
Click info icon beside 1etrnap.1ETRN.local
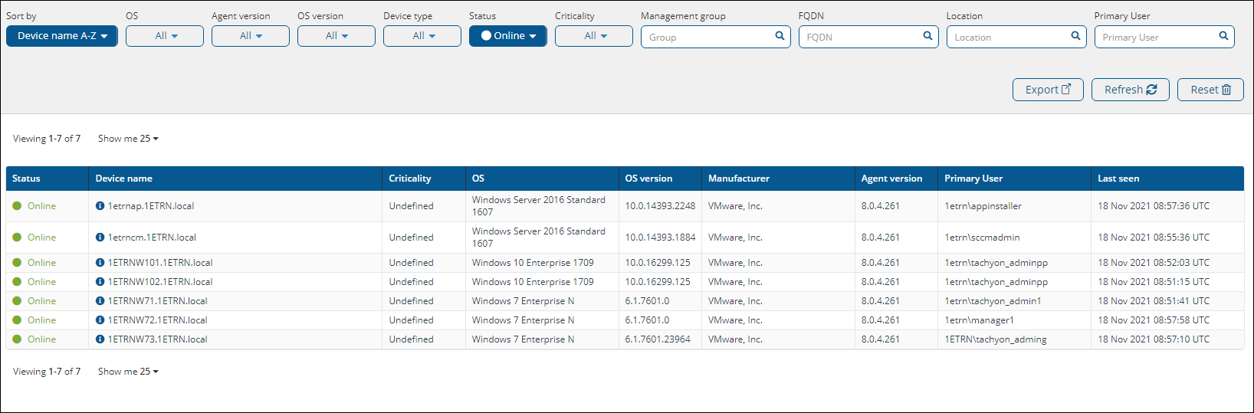[100, 206]
